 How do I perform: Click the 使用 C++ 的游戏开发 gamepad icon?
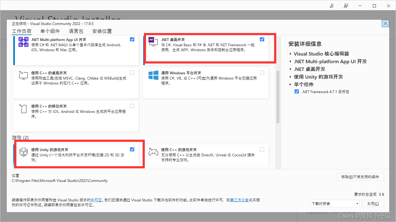tap(153, 152)
